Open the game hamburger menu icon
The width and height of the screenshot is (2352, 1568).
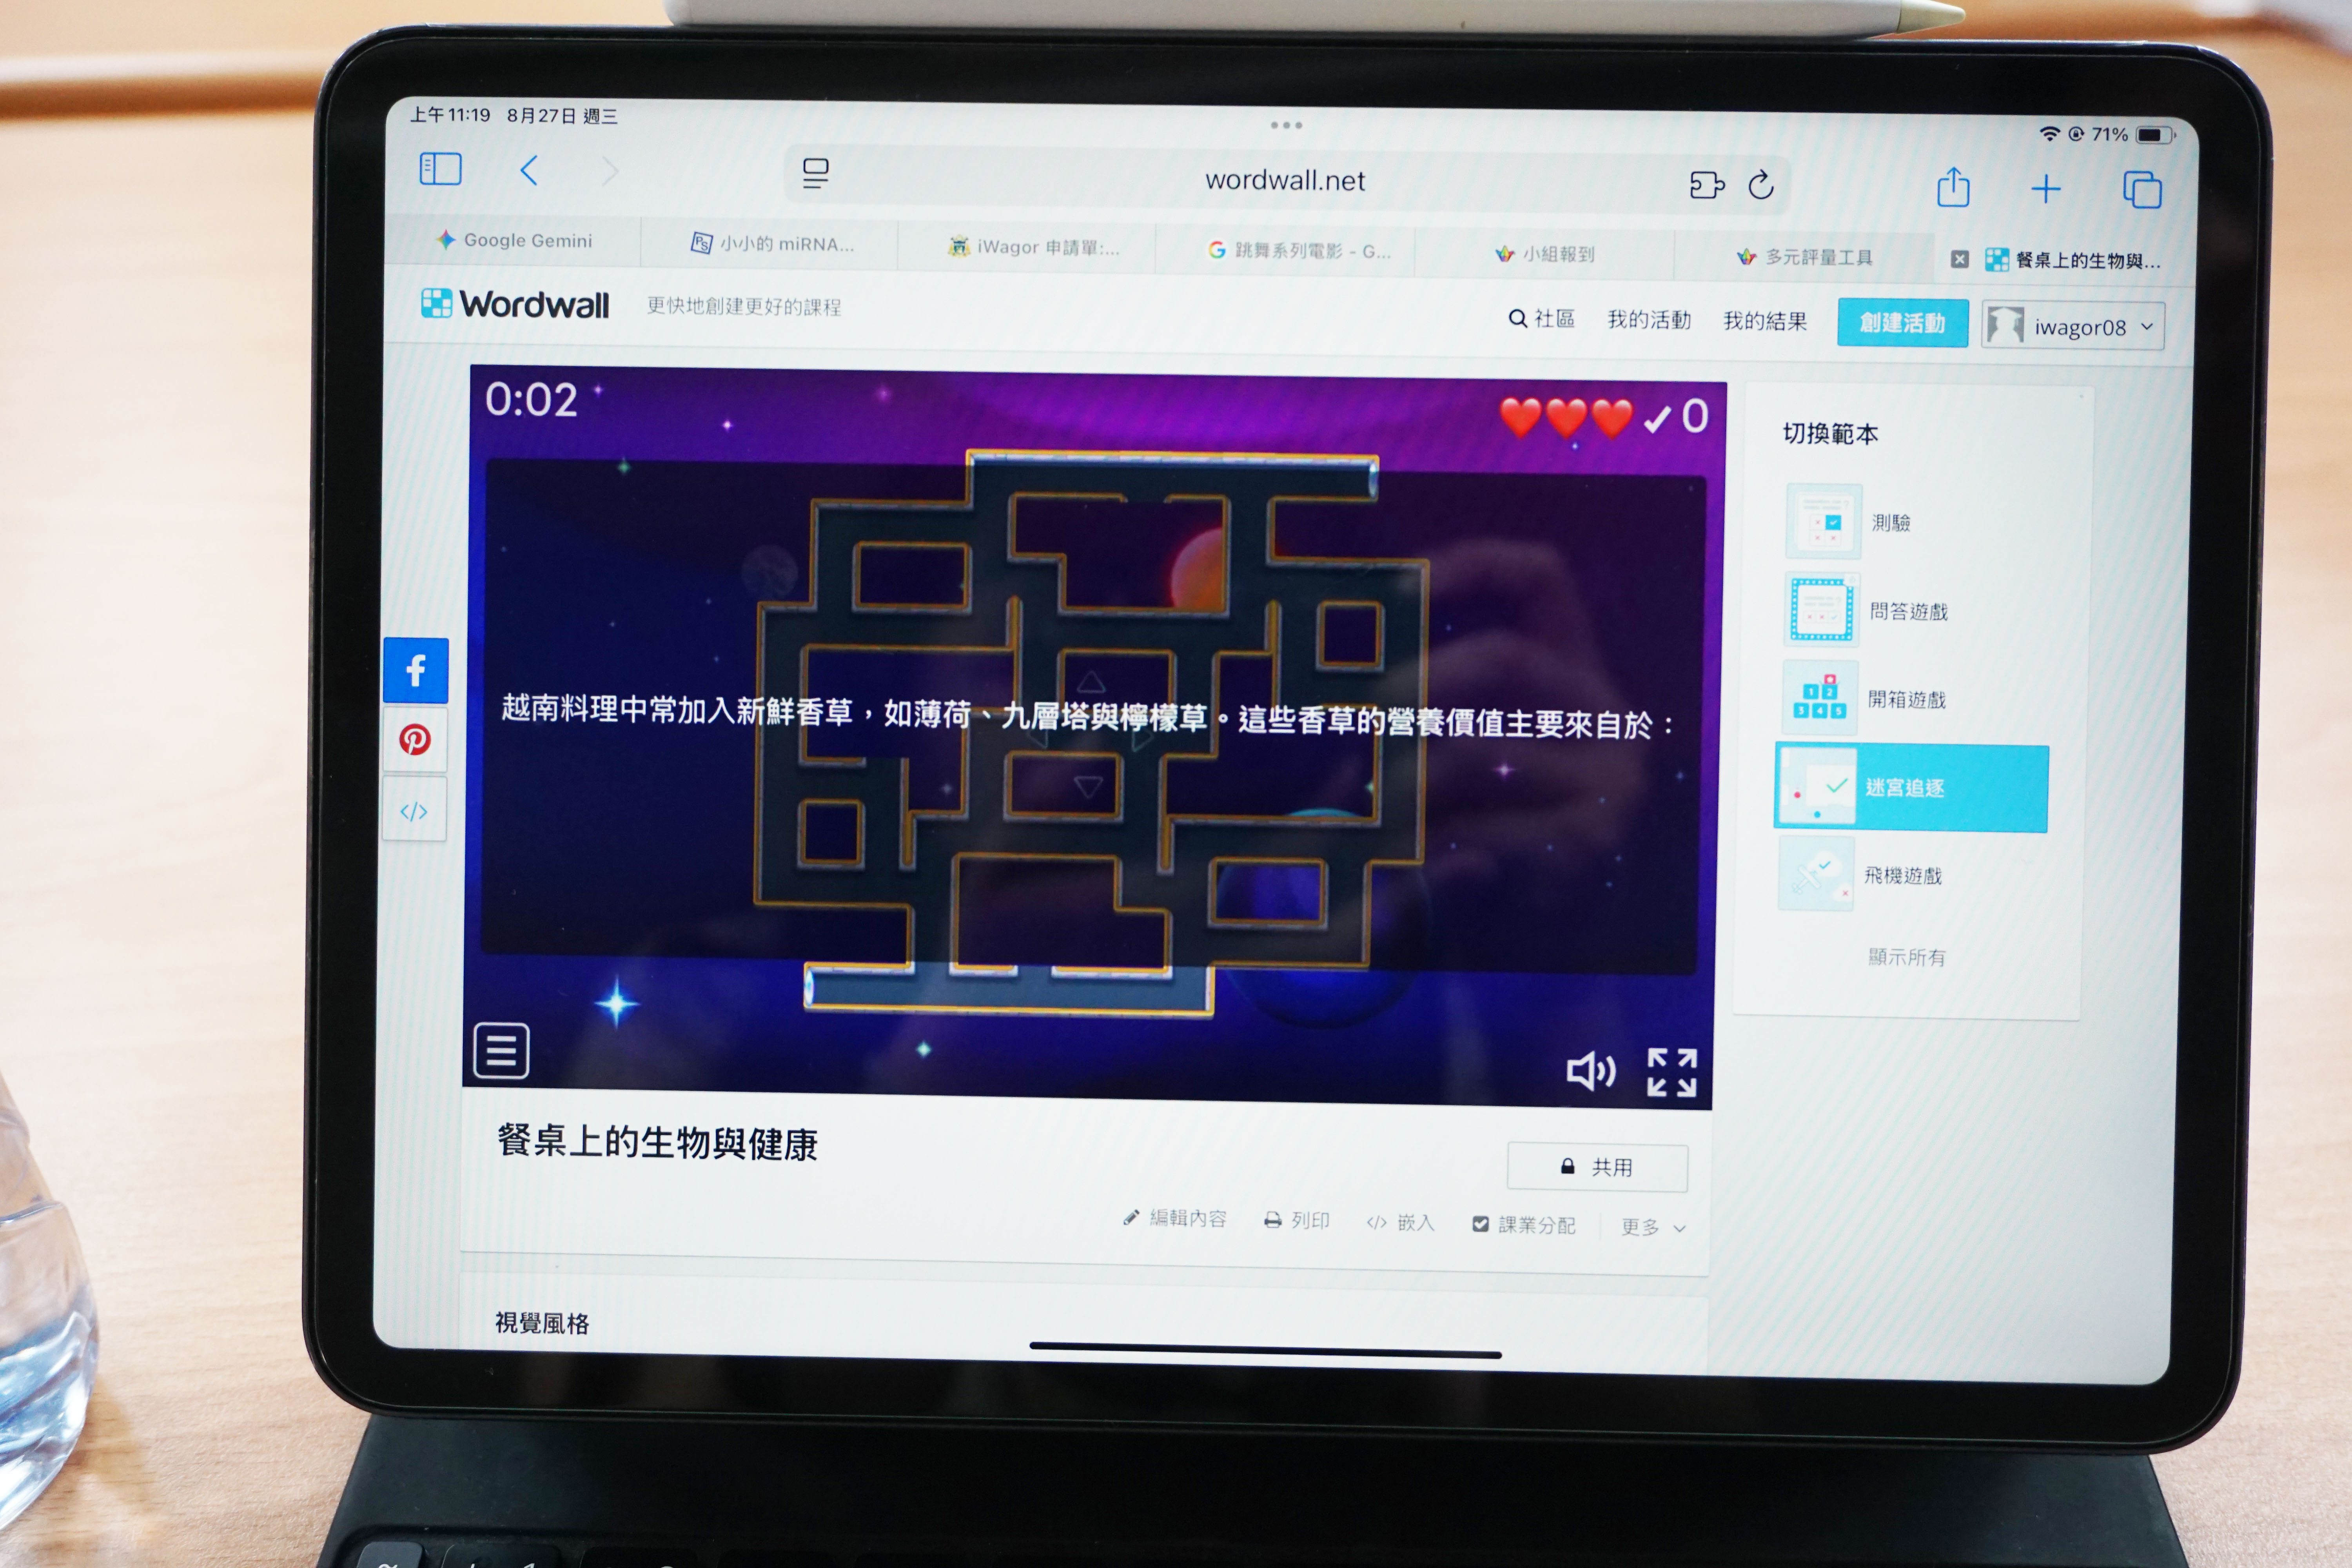tap(501, 1050)
